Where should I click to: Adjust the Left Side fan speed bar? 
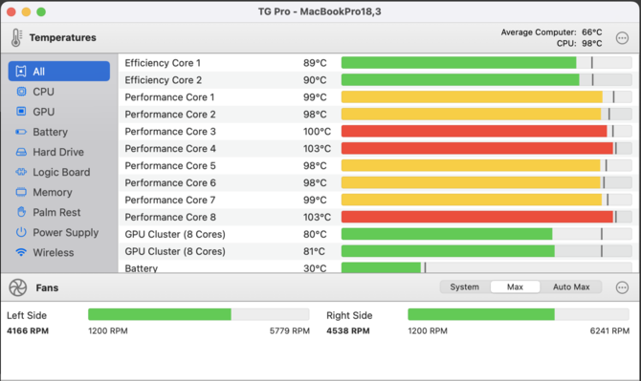199,314
